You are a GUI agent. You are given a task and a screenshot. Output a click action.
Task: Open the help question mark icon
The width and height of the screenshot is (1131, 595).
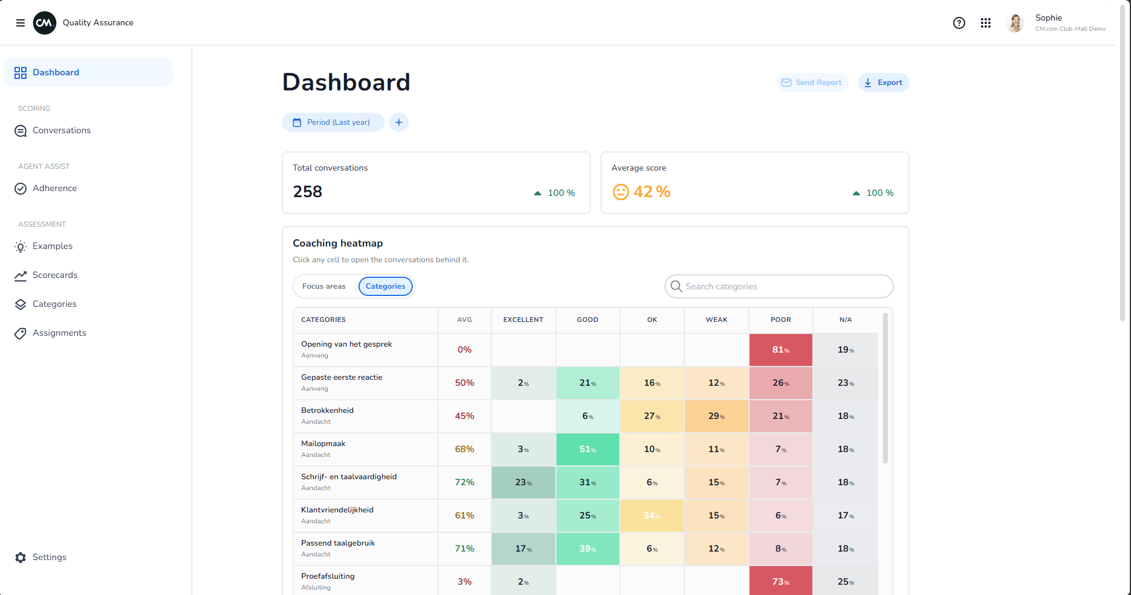pos(959,23)
